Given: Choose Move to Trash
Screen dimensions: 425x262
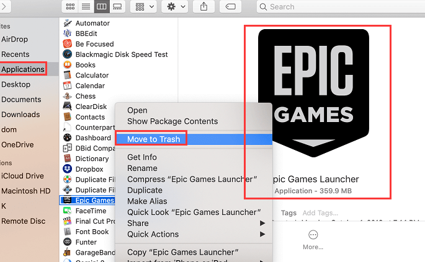Looking at the screenshot, I should click(194, 139).
